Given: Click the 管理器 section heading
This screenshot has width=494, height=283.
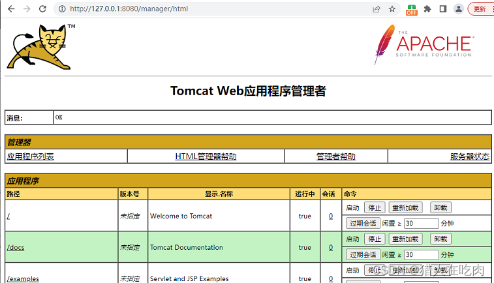Looking at the screenshot, I should [19, 142].
